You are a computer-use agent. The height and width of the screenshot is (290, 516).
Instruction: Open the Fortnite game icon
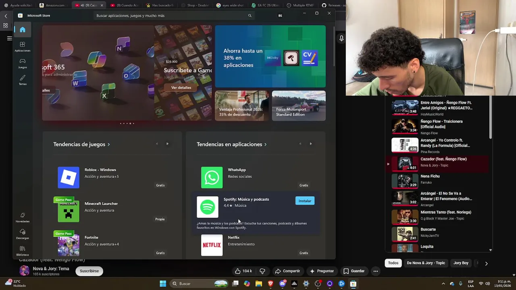coord(69,245)
